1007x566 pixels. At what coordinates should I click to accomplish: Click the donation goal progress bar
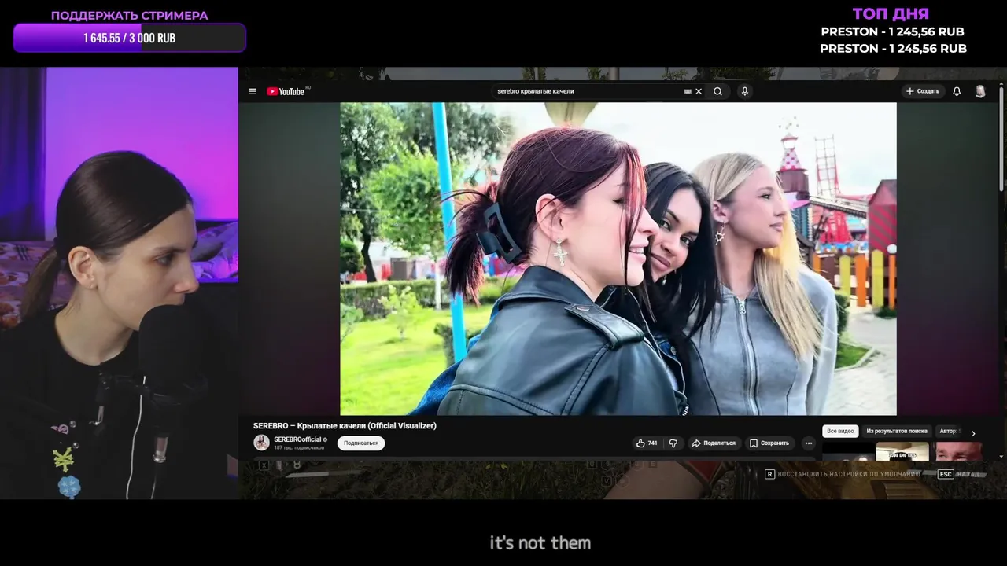(x=130, y=38)
